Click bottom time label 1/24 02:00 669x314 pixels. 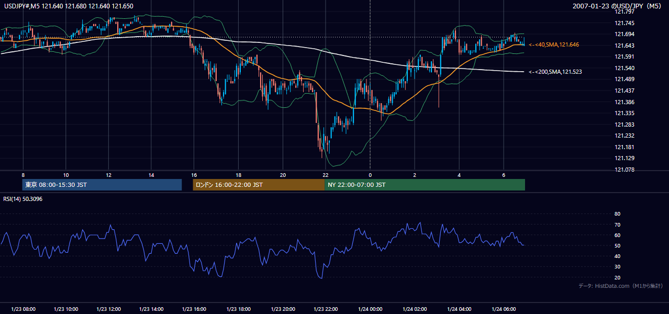pos(414,309)
